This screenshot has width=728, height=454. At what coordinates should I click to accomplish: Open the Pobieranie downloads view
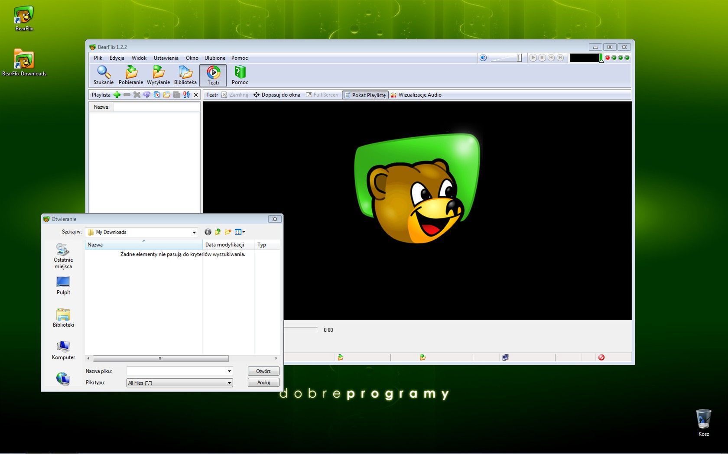130,75
